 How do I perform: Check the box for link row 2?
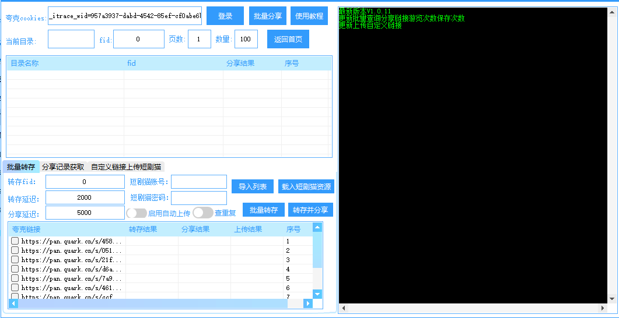(x=15, y=250)
